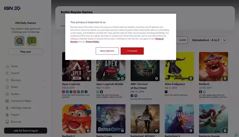Click the 'Apr 2, 2022' release date
The height and width of the screenshot is (137, 239).
(x=171, y=88)
